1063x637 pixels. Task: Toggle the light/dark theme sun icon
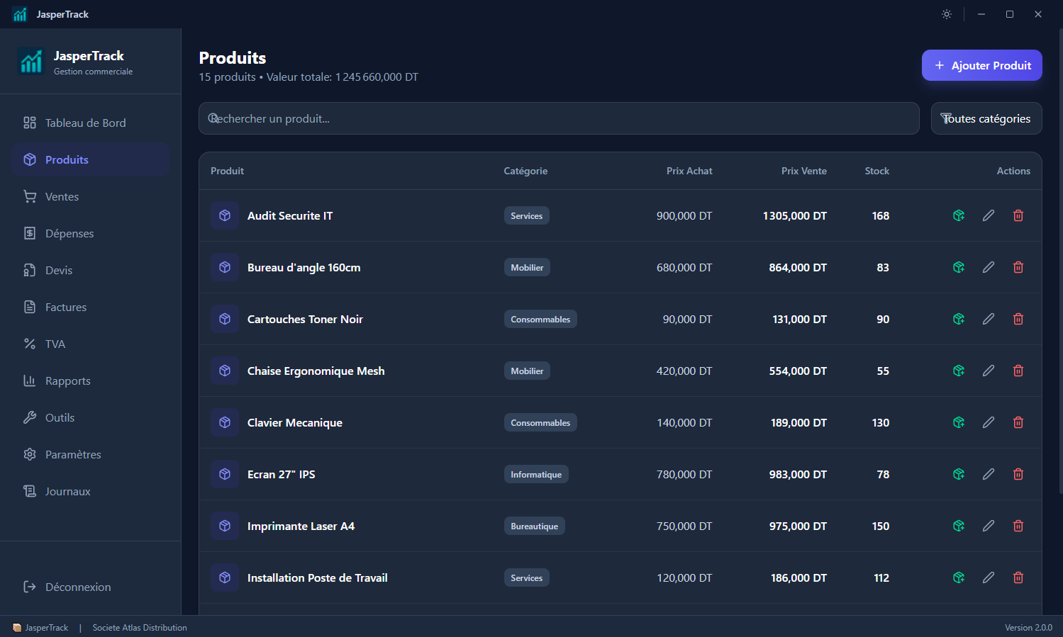[947, 14]
